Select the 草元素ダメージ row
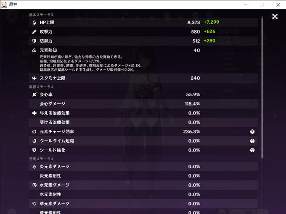Screen dimensions: 286x214 click(x=143, y=204)
